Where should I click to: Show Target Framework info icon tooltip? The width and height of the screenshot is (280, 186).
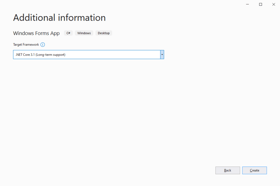click(43, 45)
